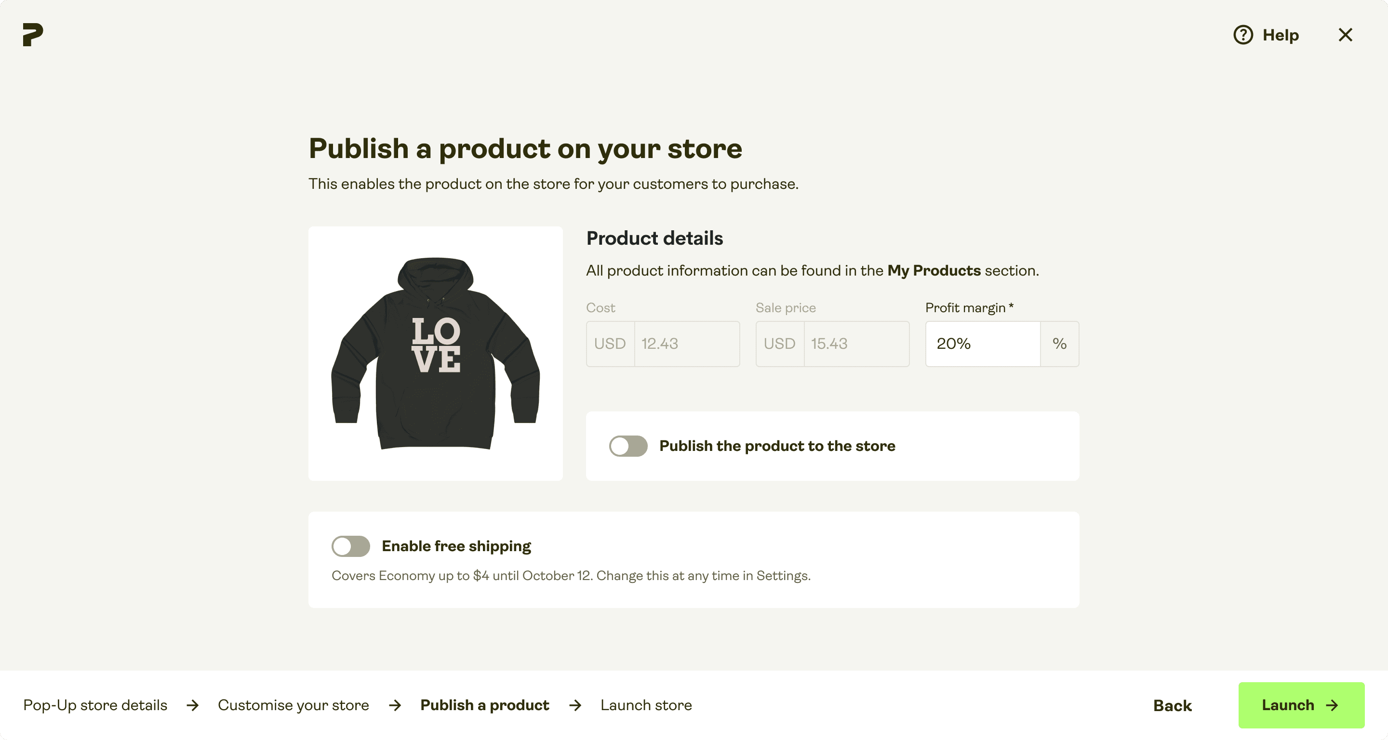The width and height of the screenshot is (1388, 740).
Task: Enable the free shipping toggle
Action: point(351,546)
